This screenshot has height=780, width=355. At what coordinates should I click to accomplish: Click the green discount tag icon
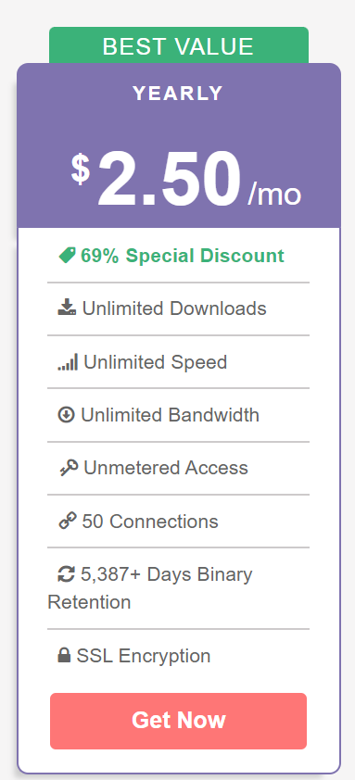(67, 256)
